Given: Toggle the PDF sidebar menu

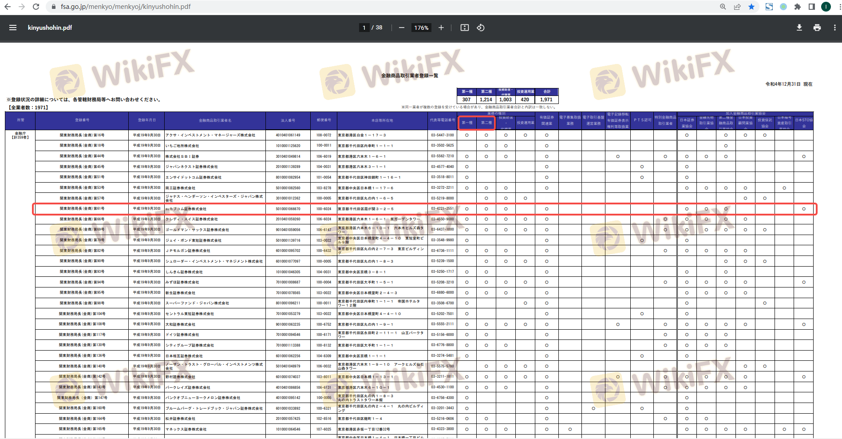Looking at the screenshot, I should [x=13, y=28].
